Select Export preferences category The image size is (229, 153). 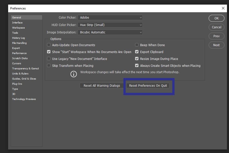[26, 48]
